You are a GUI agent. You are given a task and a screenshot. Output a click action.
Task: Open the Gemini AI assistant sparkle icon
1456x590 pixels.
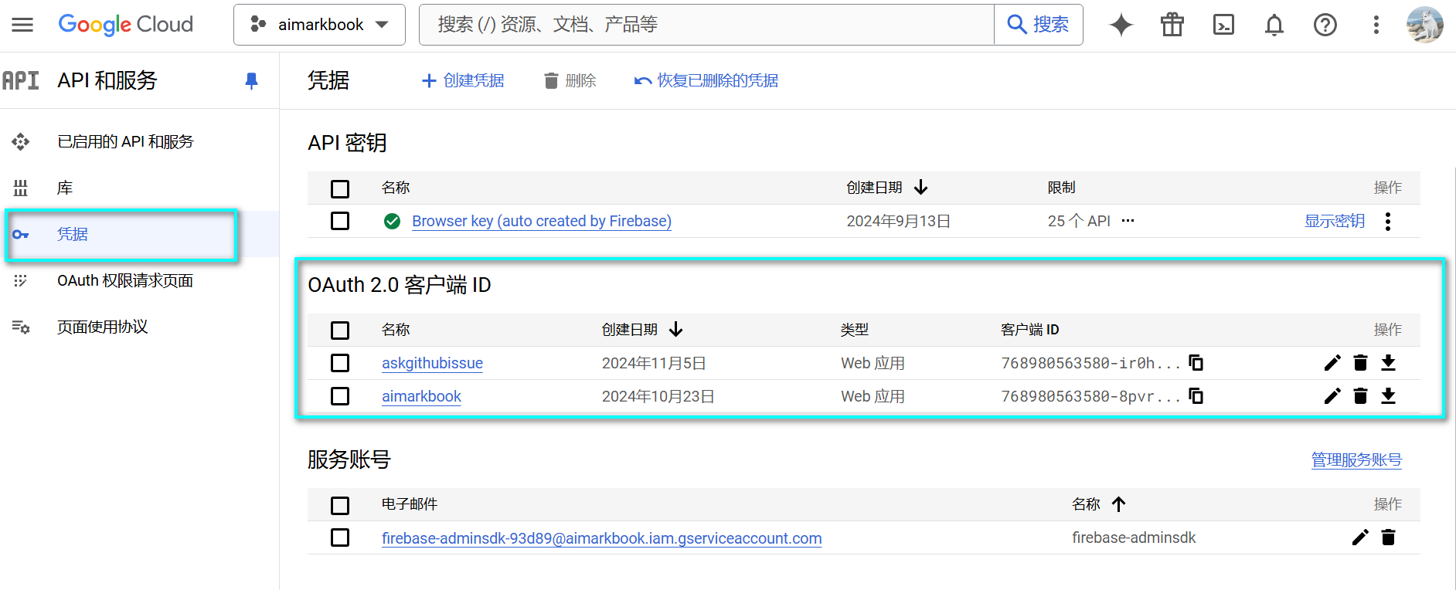tap(1121, 25)
